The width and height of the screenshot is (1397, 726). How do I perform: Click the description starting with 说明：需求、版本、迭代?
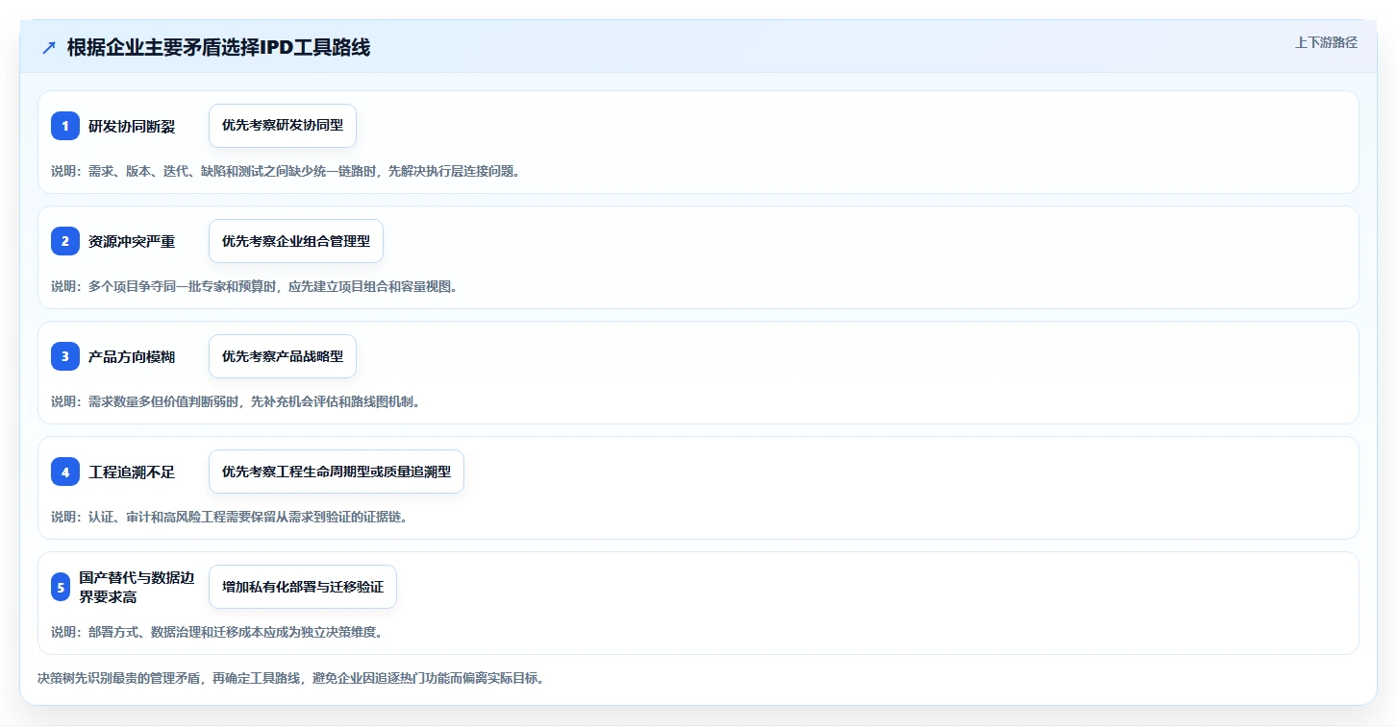pos(286,171)
